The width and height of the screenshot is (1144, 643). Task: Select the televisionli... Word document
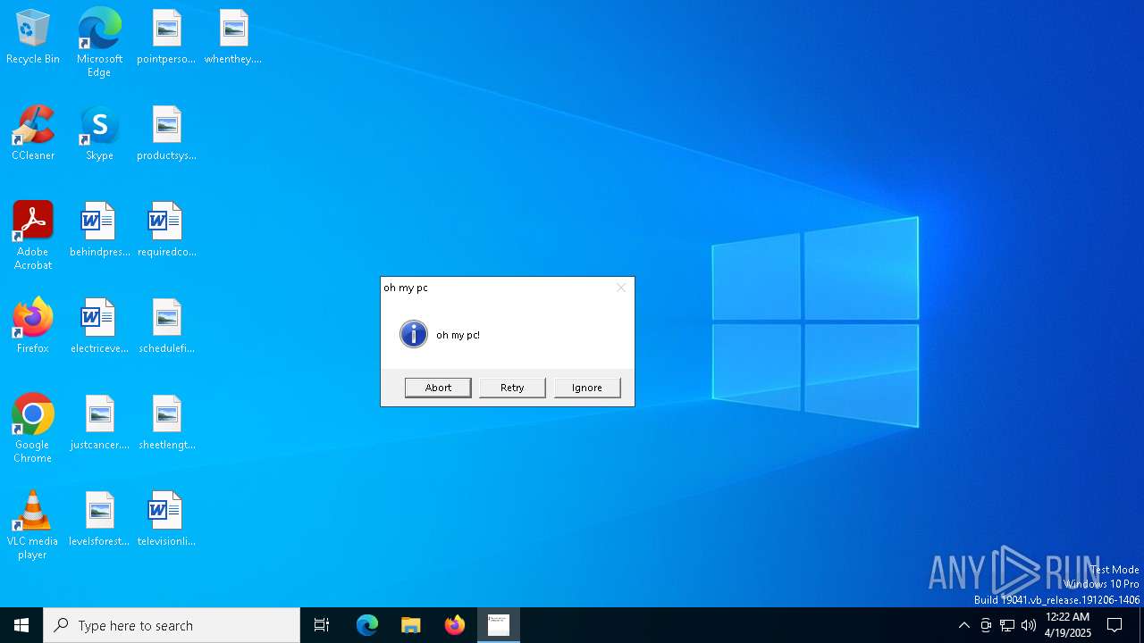[166, 520]
